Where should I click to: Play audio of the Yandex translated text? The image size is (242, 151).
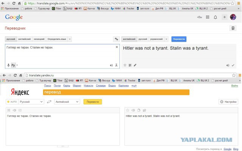click(133, 110)
